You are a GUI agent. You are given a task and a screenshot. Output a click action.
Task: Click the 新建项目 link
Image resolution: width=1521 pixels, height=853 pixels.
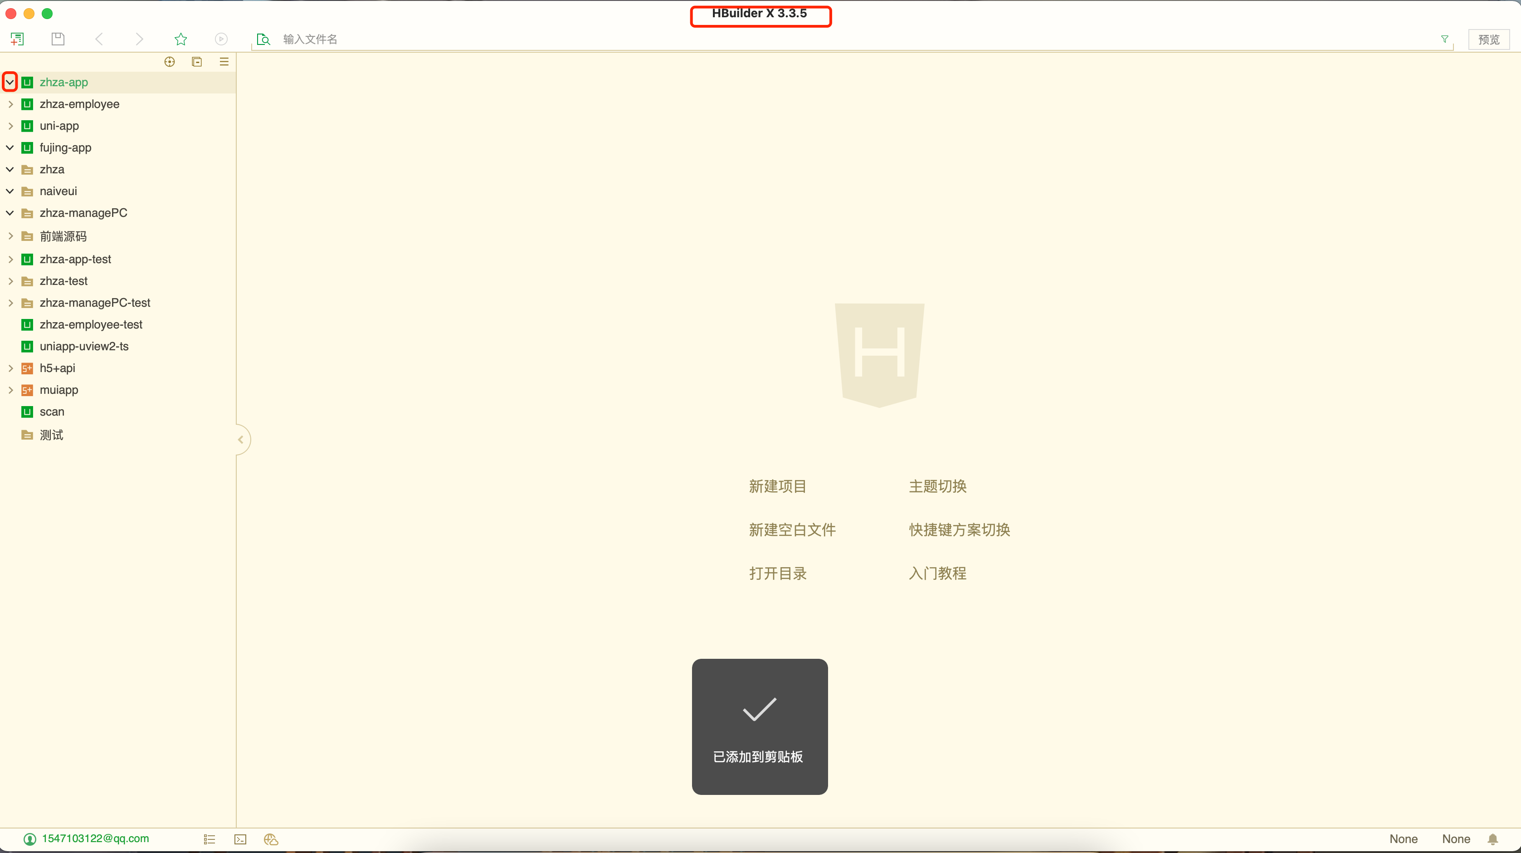point(778,486)
